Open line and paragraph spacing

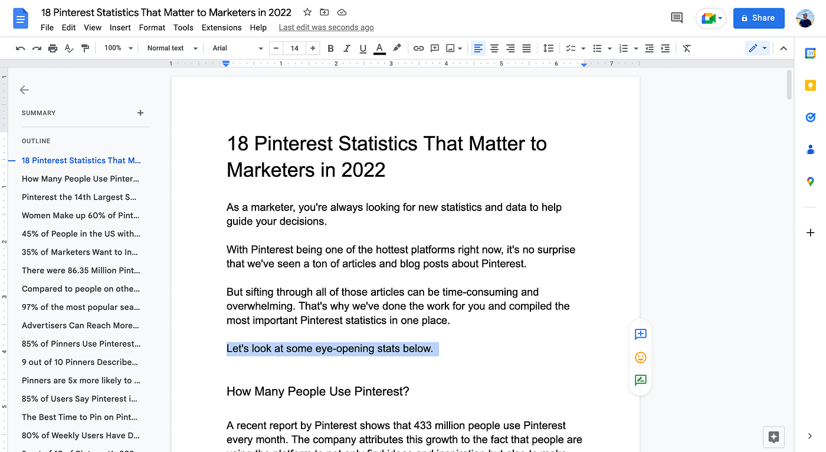point(548,48)
